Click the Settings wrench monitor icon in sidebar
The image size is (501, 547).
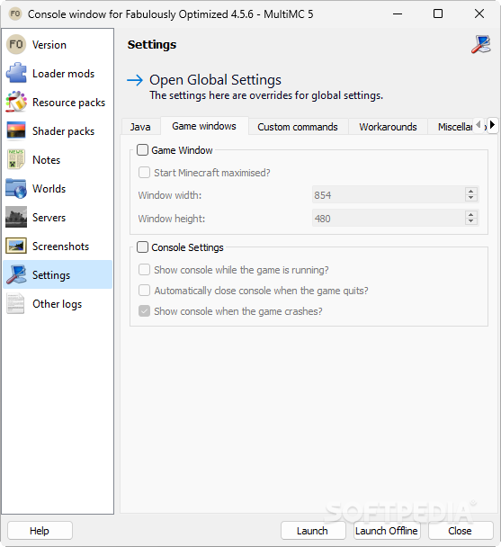(x=16, y=275)
